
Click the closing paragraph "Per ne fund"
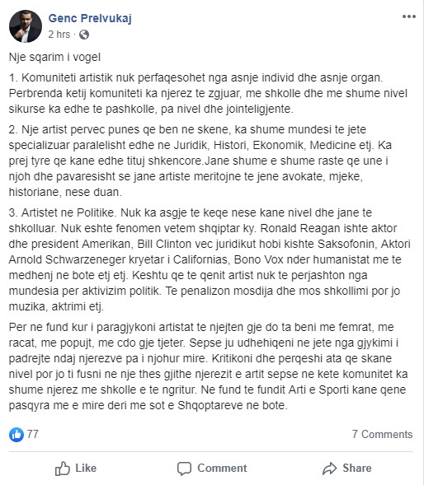point(208,366)
